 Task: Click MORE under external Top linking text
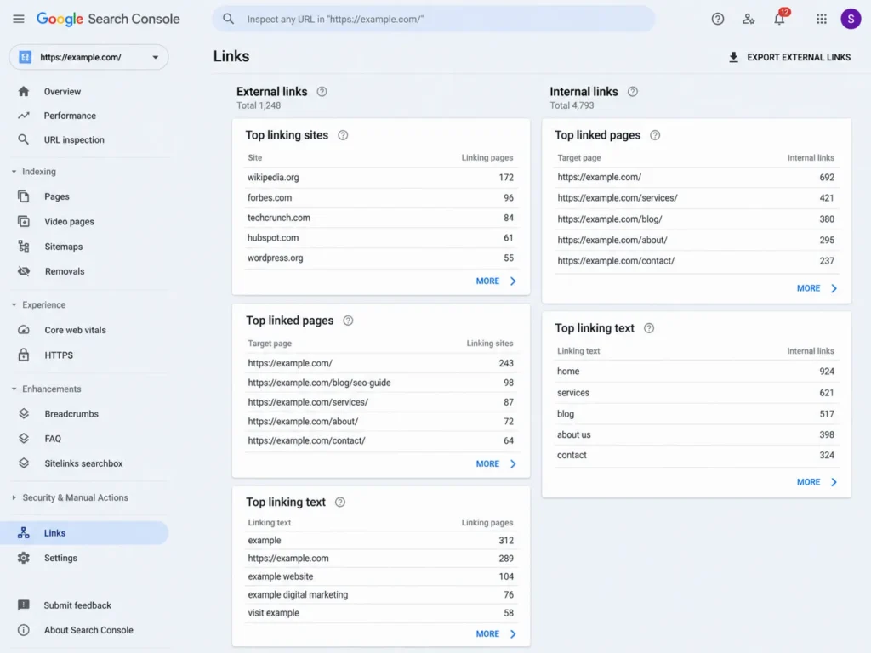click(496, 633)
